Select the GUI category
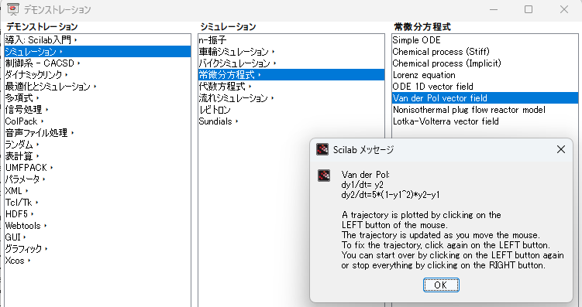 click(98, 237)
